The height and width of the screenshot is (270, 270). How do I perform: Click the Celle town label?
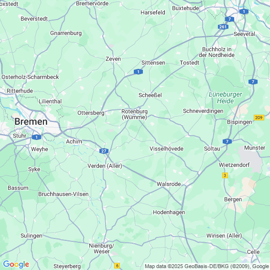(253, 252)
